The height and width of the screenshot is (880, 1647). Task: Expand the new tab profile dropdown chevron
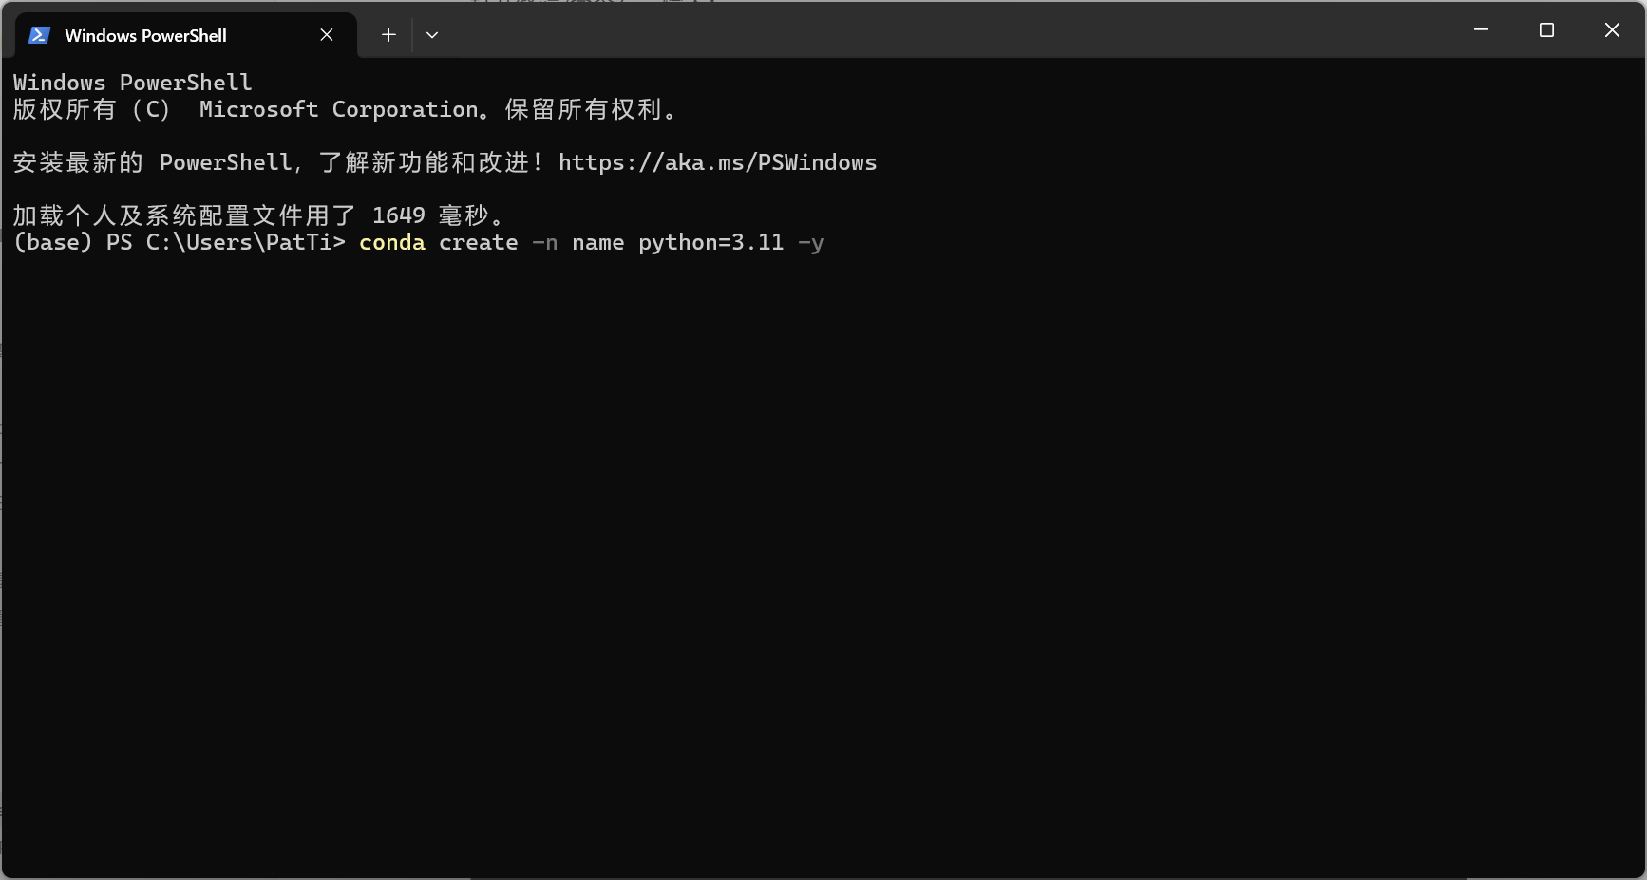432,35
